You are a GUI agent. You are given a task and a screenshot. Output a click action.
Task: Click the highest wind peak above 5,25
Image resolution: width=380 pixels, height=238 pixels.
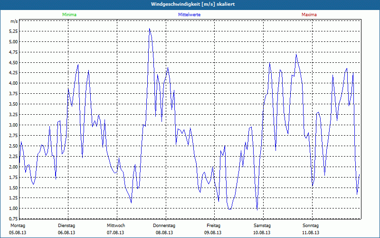150,29
